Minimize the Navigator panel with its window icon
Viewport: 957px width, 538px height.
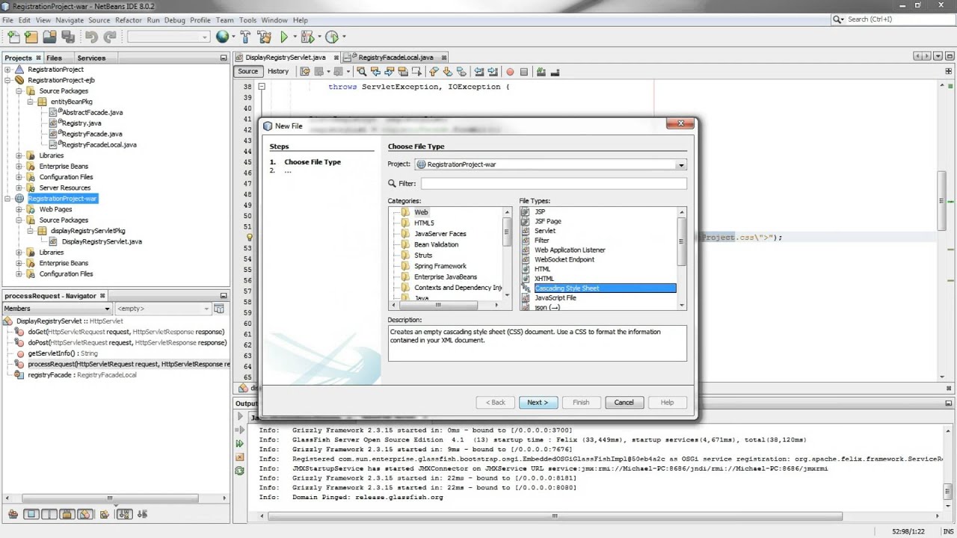[x=223, y=296]
